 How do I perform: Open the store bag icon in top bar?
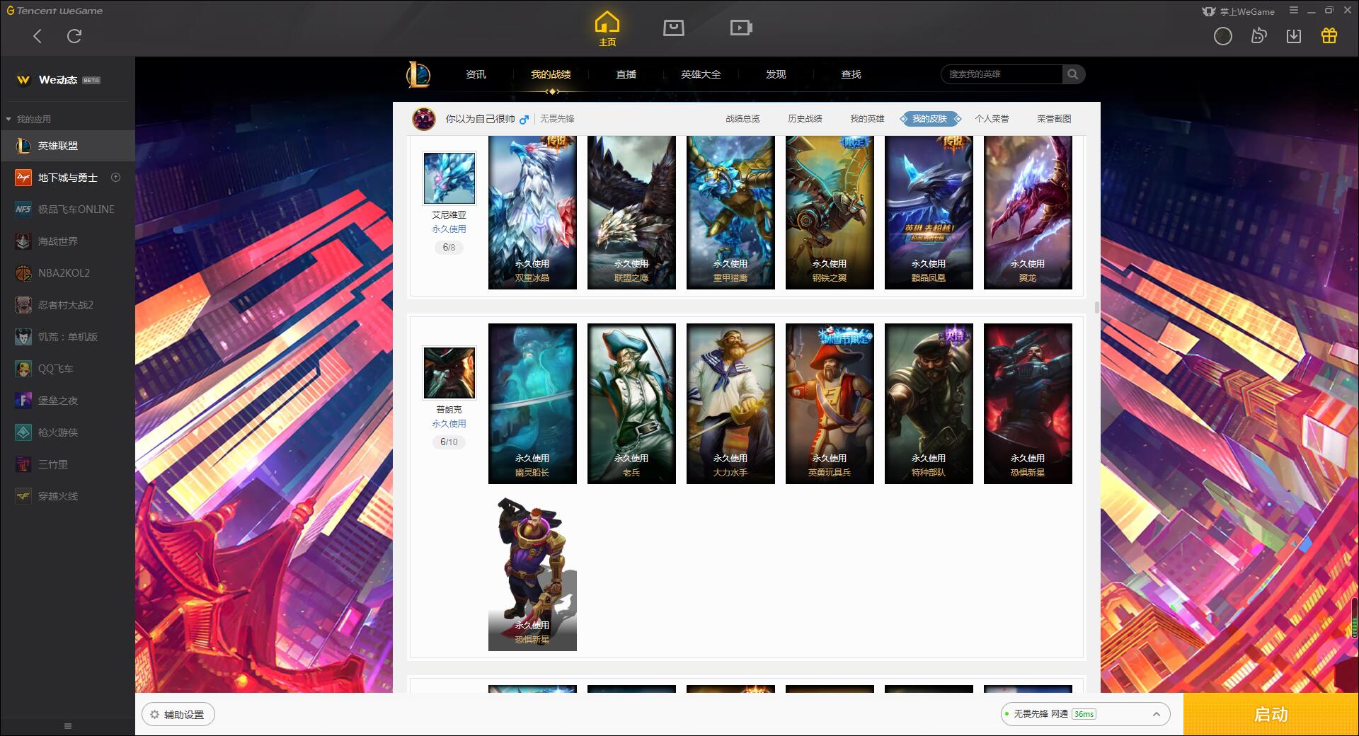673,28
